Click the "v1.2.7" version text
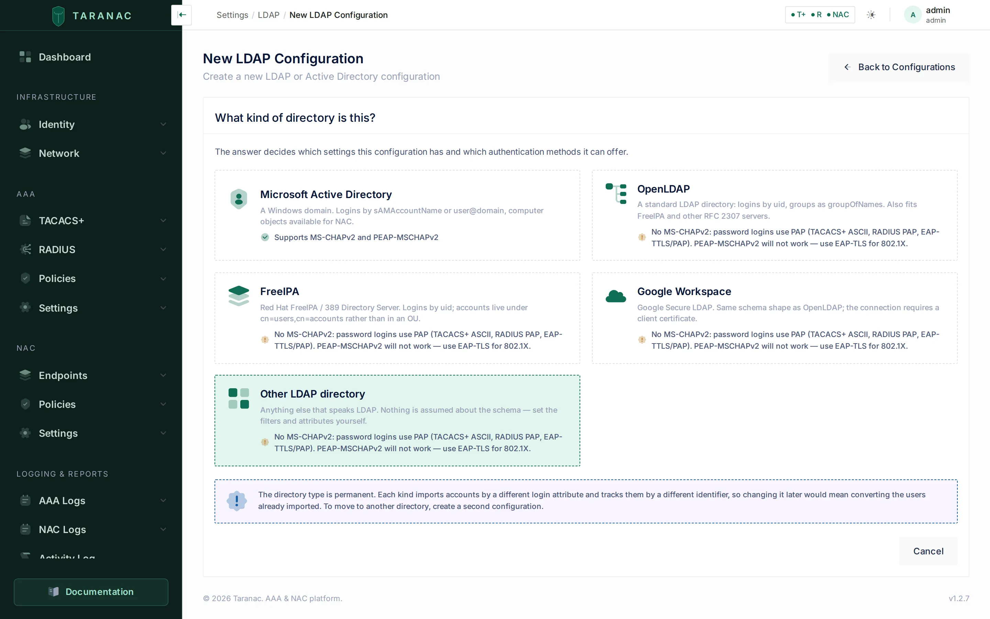This screenshot has width=990, height=619. point(959,598)
